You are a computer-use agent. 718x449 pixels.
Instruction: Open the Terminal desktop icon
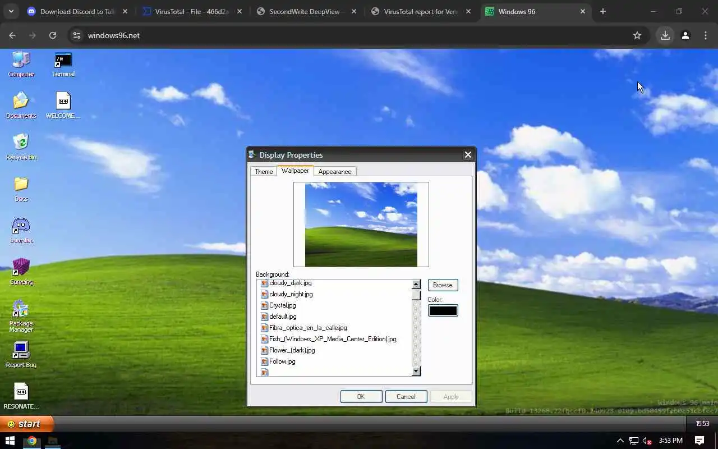pos(63,64)
